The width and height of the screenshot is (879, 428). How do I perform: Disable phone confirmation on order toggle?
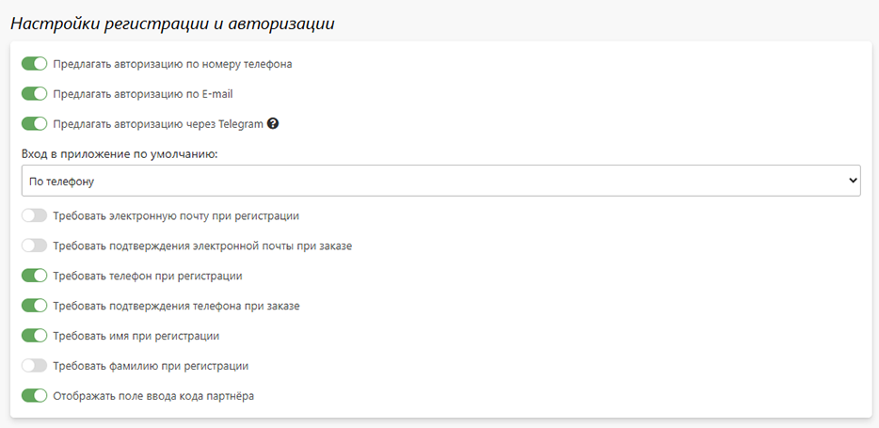click(34, 306)
